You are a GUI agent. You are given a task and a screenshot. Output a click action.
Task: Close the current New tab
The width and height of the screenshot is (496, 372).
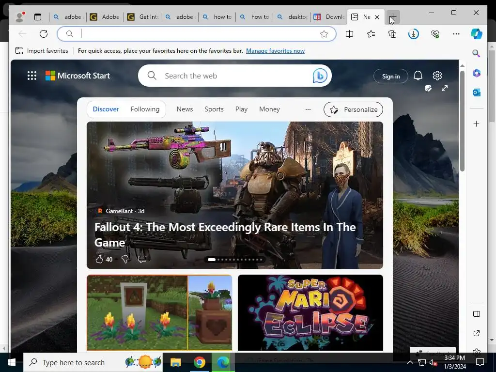pyautogui.click(x=377, y=17)
